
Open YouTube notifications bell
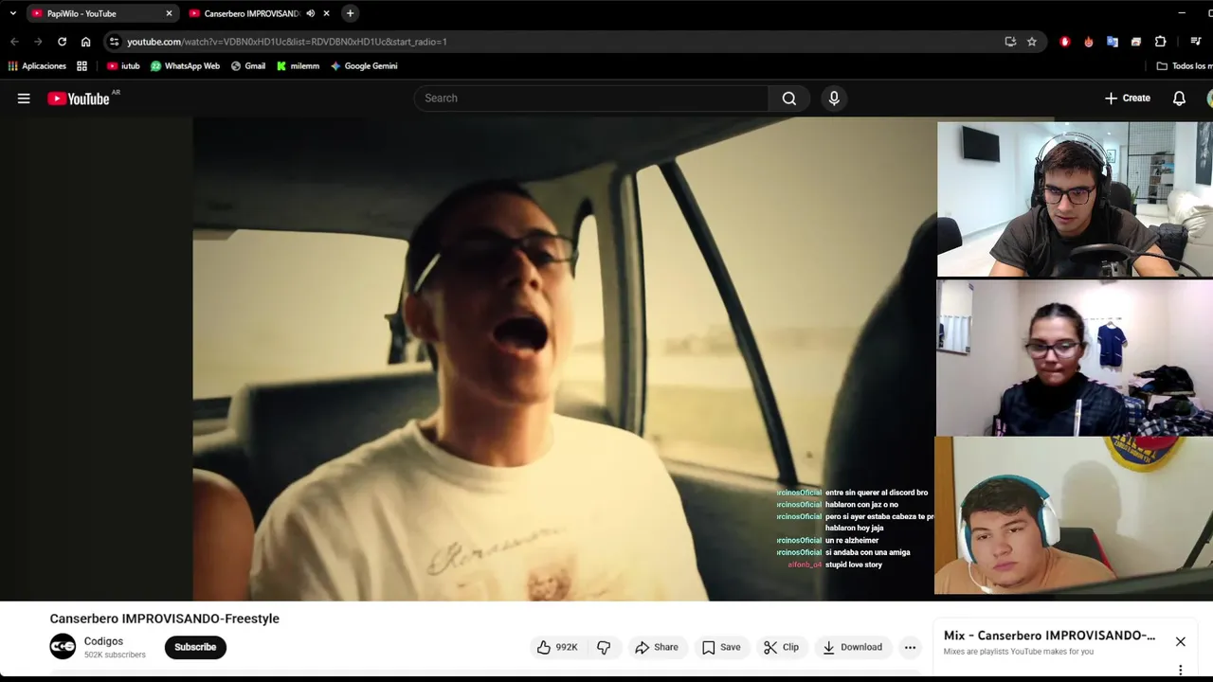point(1179,99)
